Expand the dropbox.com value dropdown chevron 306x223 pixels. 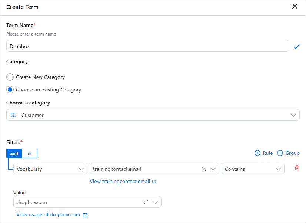[155, 202]
